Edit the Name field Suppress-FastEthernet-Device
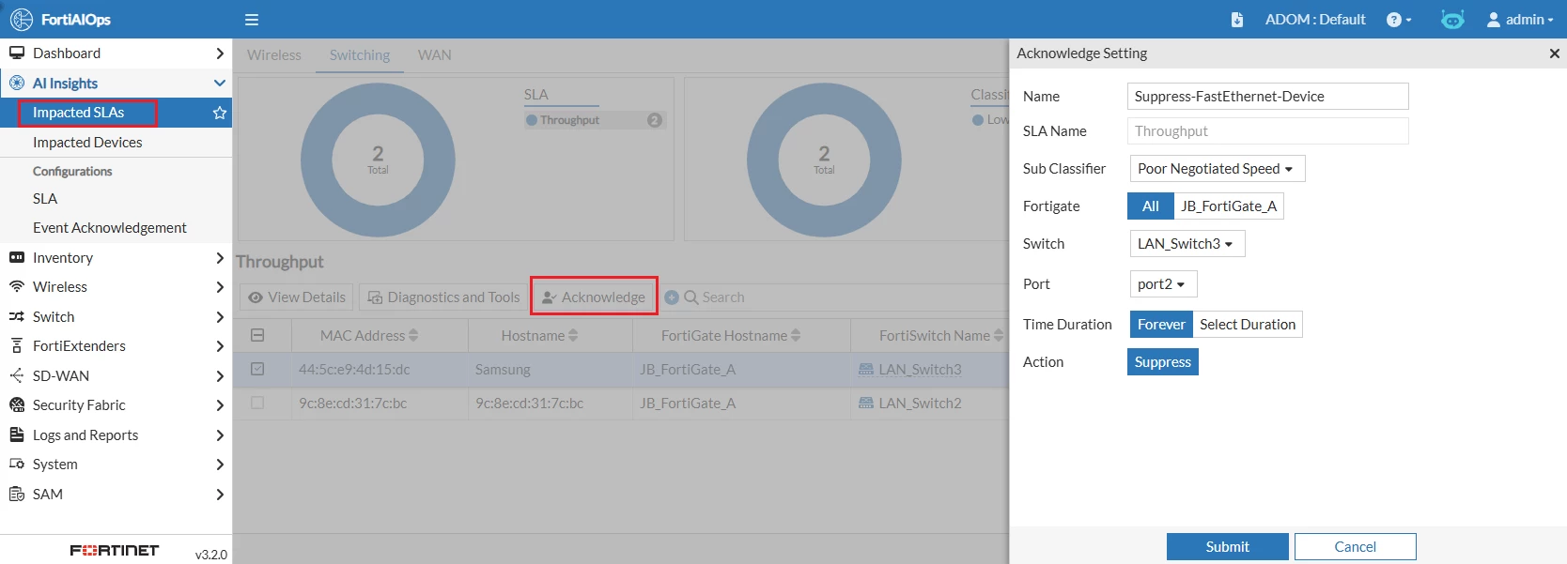Viewport: 1567px width, 564px height. 1267,97
